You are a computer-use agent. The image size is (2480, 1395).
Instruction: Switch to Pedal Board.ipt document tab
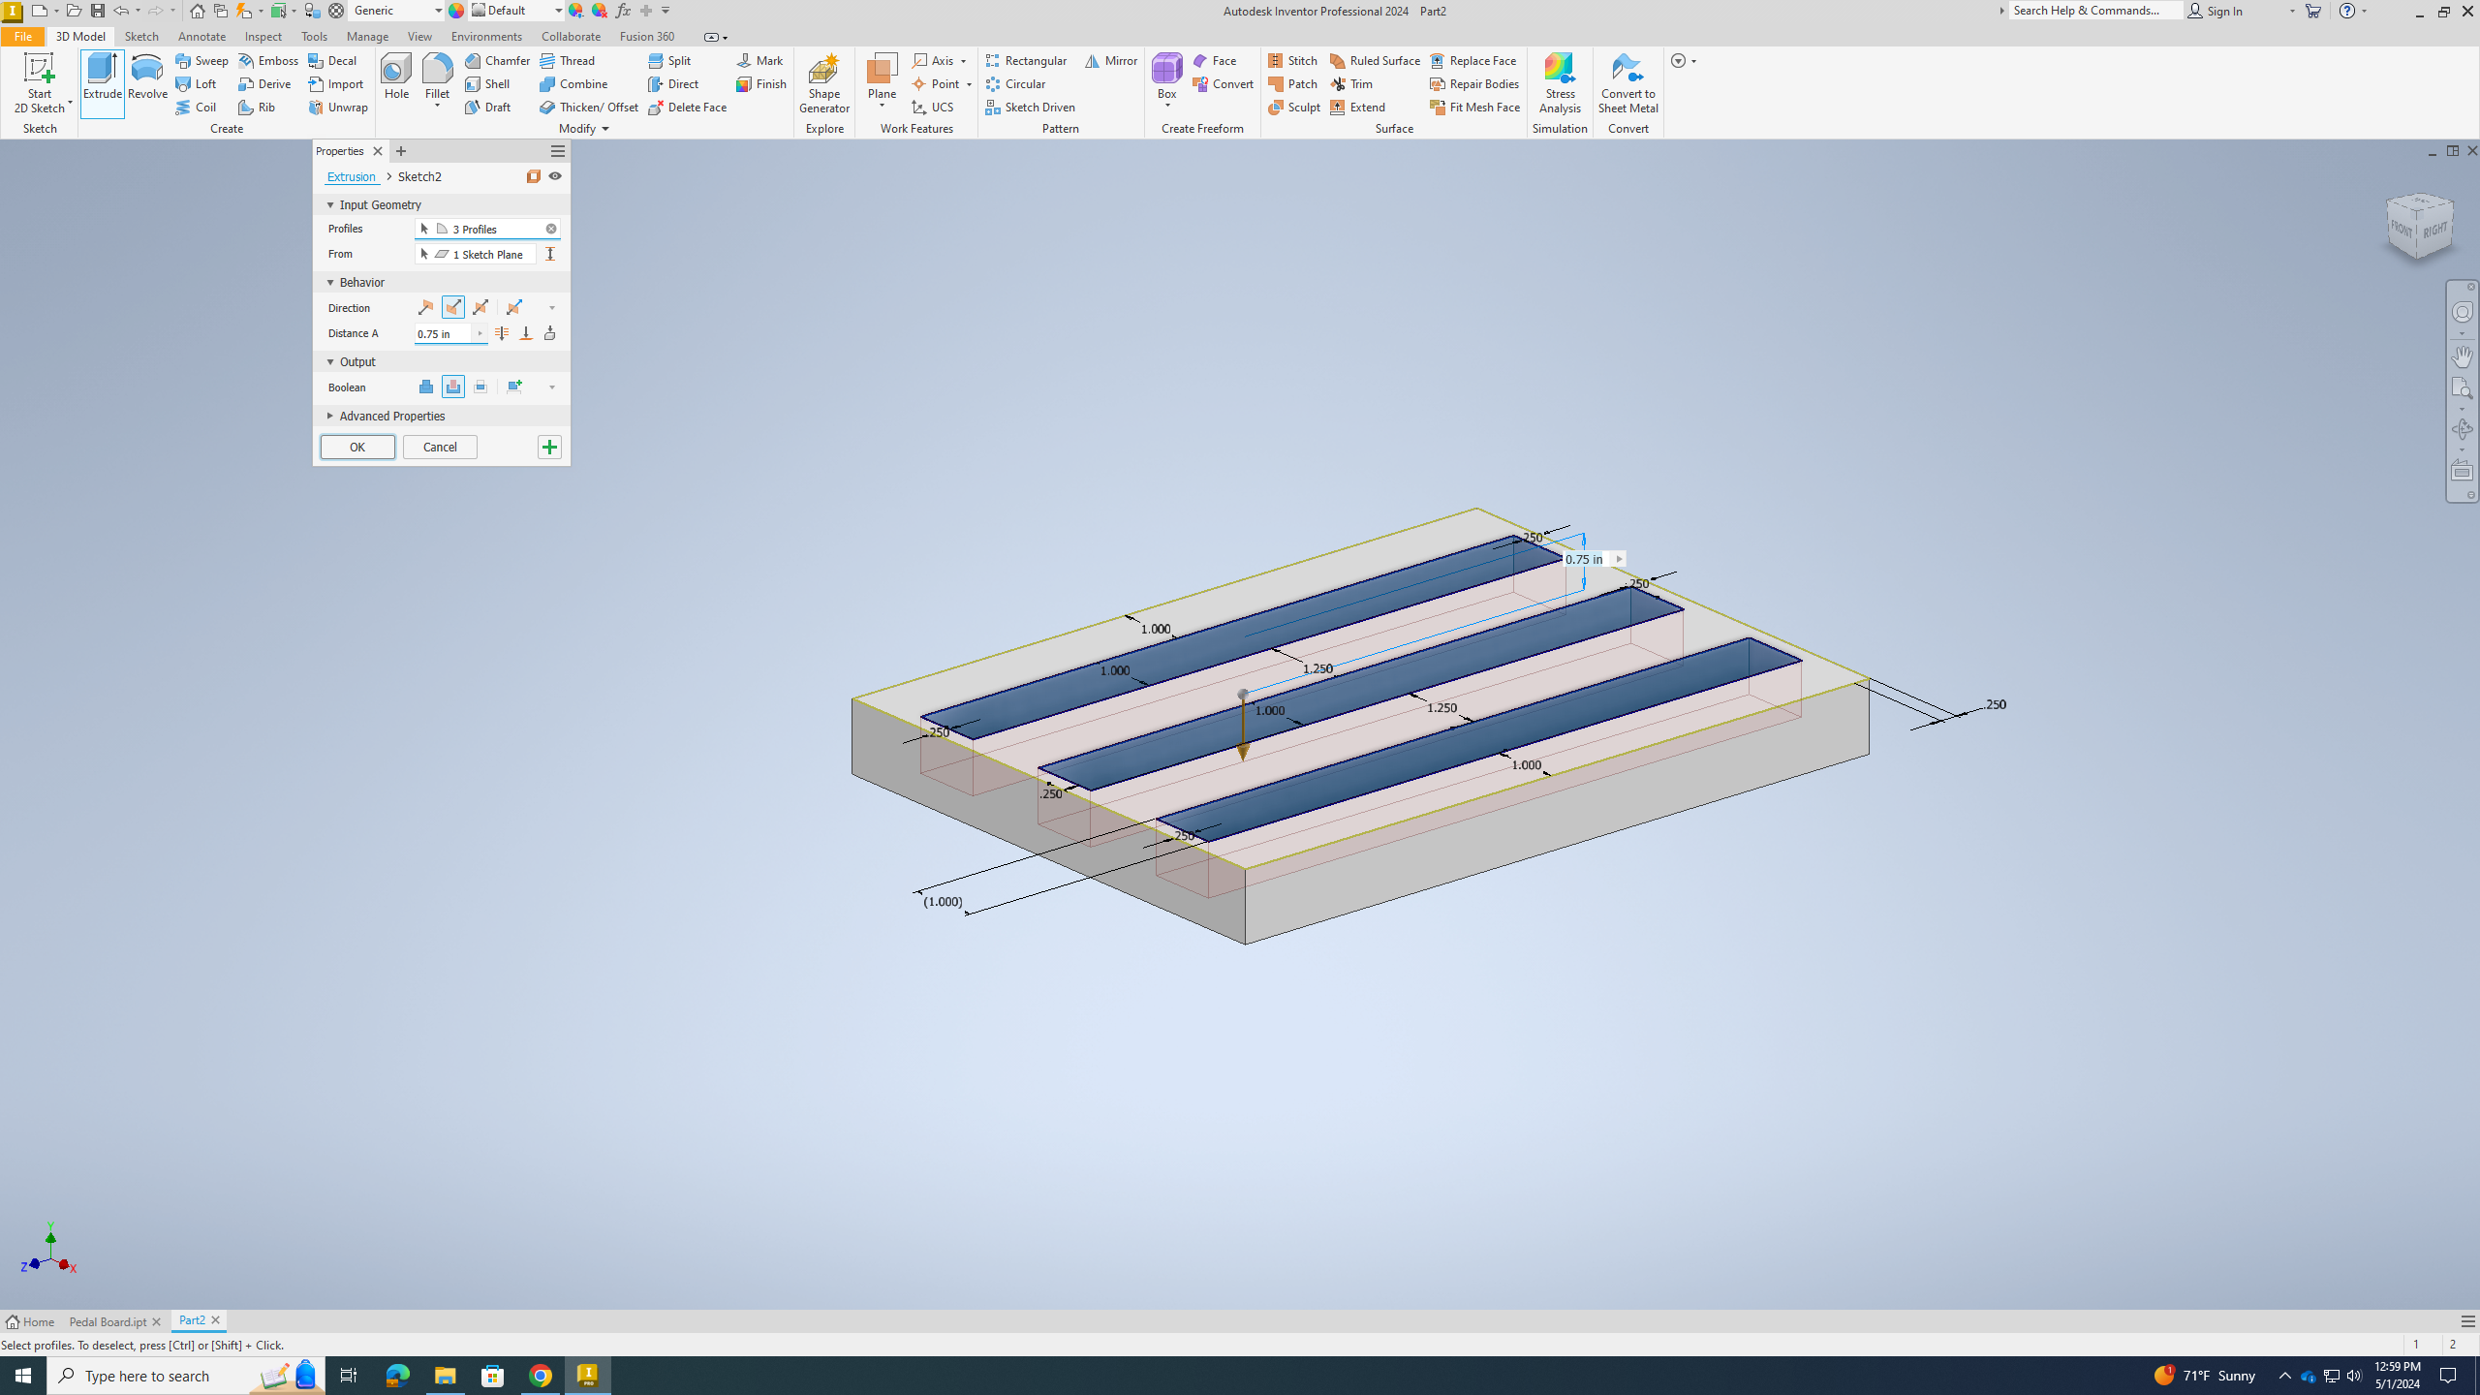108,1321
